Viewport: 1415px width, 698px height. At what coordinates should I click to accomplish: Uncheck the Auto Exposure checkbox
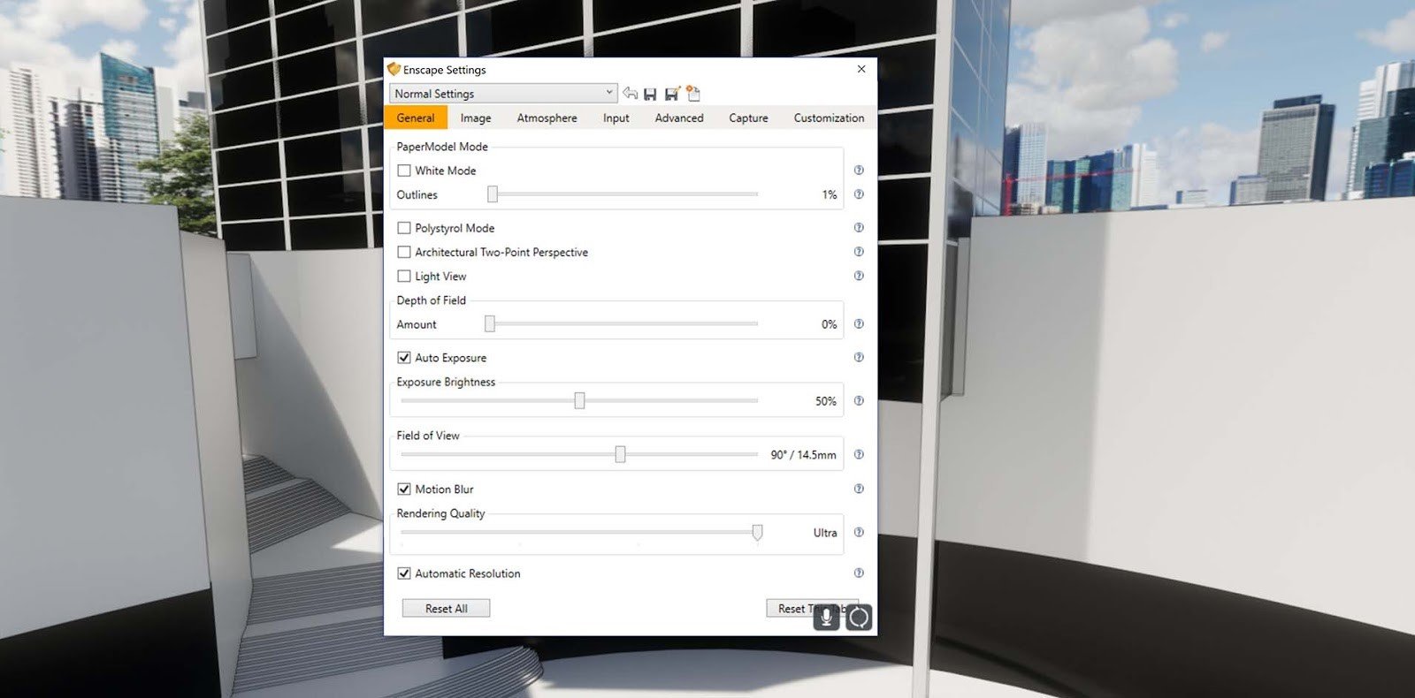(404, 358)
